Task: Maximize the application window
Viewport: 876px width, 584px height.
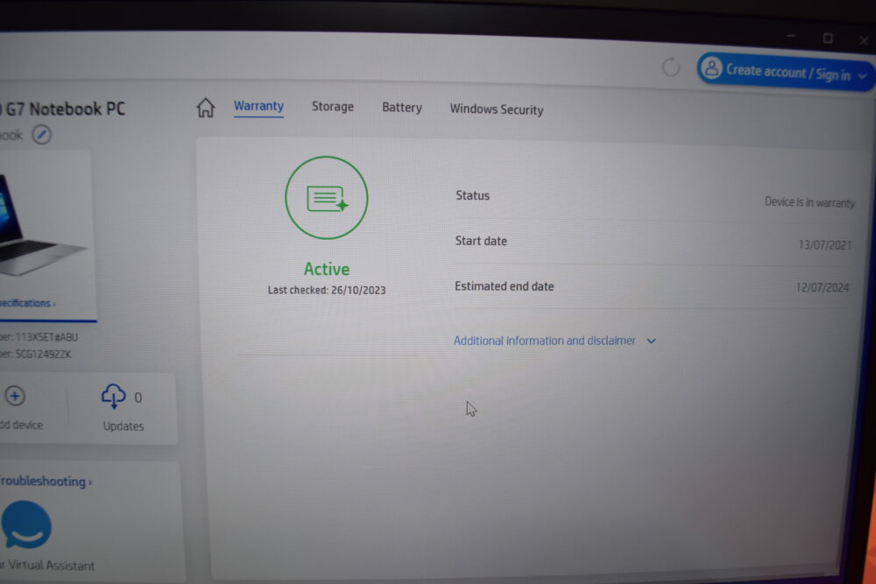Action: (828, 38)
